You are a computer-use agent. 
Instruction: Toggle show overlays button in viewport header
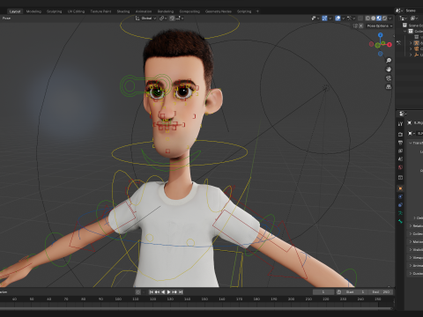click(338, 18)
